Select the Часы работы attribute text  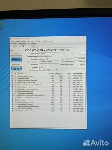[x=22, y=87]
